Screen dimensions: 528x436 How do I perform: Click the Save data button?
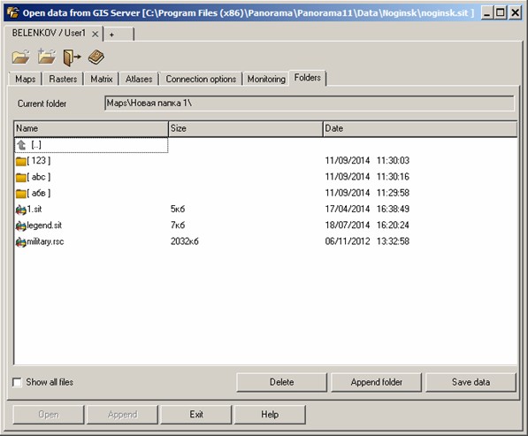[471, 382]
